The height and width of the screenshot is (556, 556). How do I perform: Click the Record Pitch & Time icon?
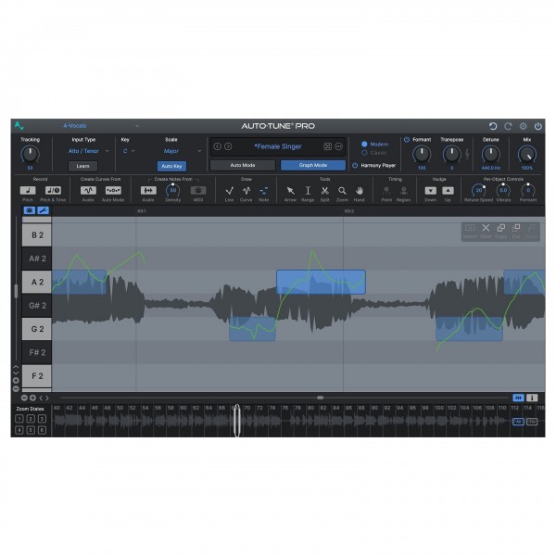[53, 190]
